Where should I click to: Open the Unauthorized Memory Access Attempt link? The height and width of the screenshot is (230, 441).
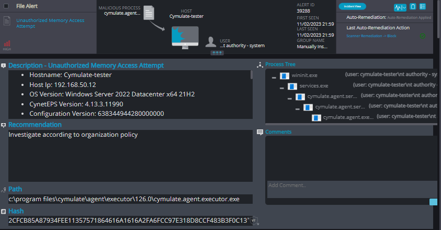pyautogui.click(x=50, y=23)
